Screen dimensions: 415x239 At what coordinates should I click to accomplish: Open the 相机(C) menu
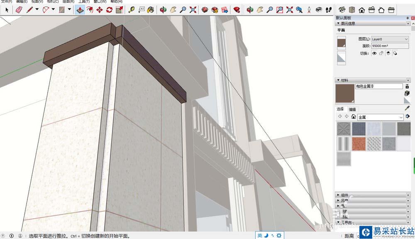pyautogui.click(x=53, y=1)
